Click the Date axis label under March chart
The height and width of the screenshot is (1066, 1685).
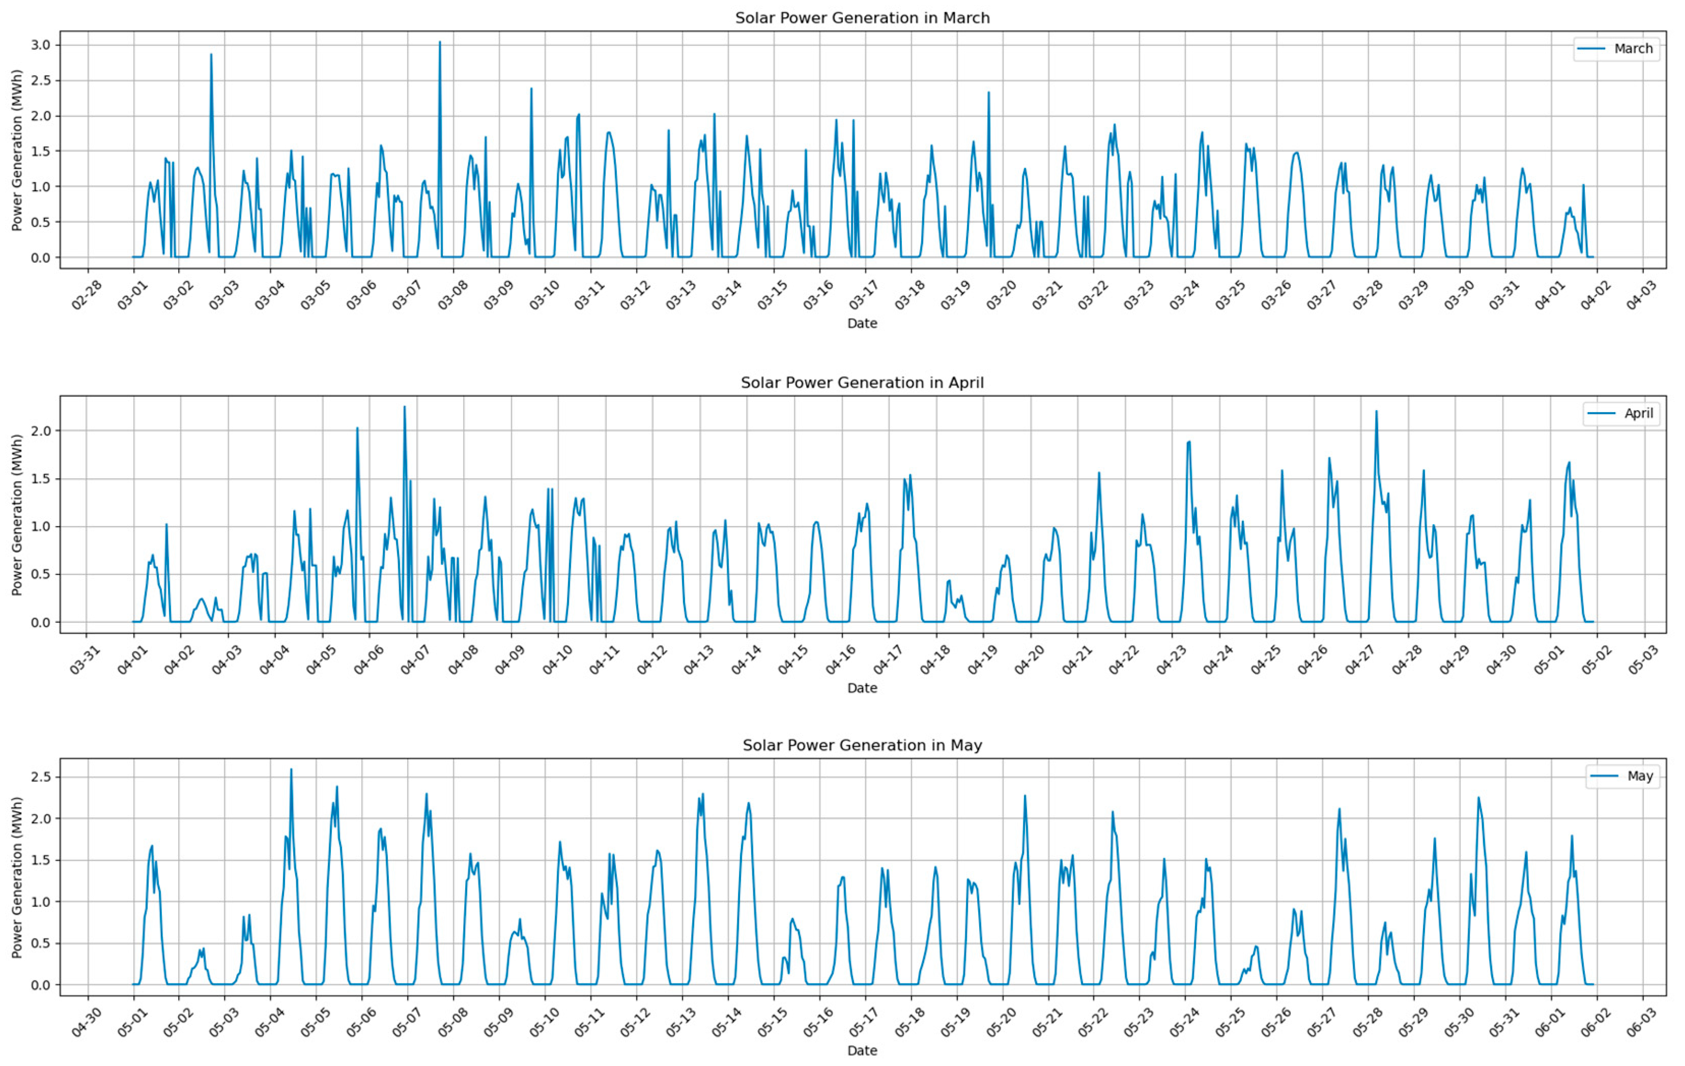(x=862, y=323)
